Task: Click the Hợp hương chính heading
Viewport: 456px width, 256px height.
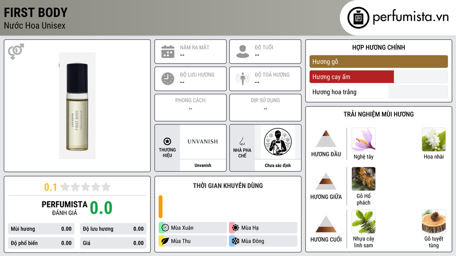Action: [x=379, y=47]
